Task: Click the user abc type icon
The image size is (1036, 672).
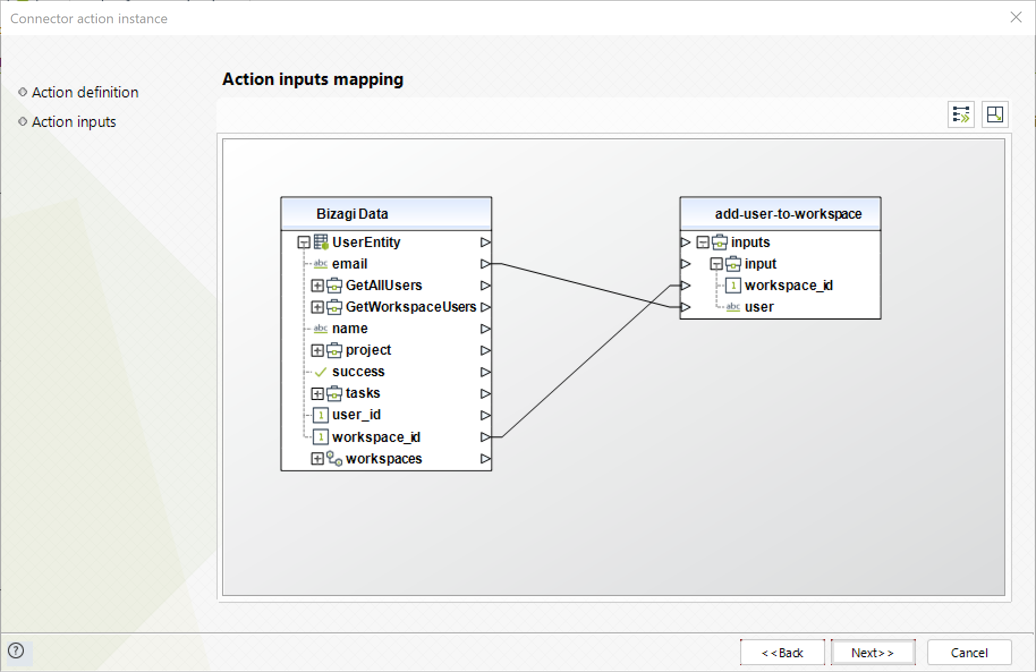Action: tap(733, 307)
